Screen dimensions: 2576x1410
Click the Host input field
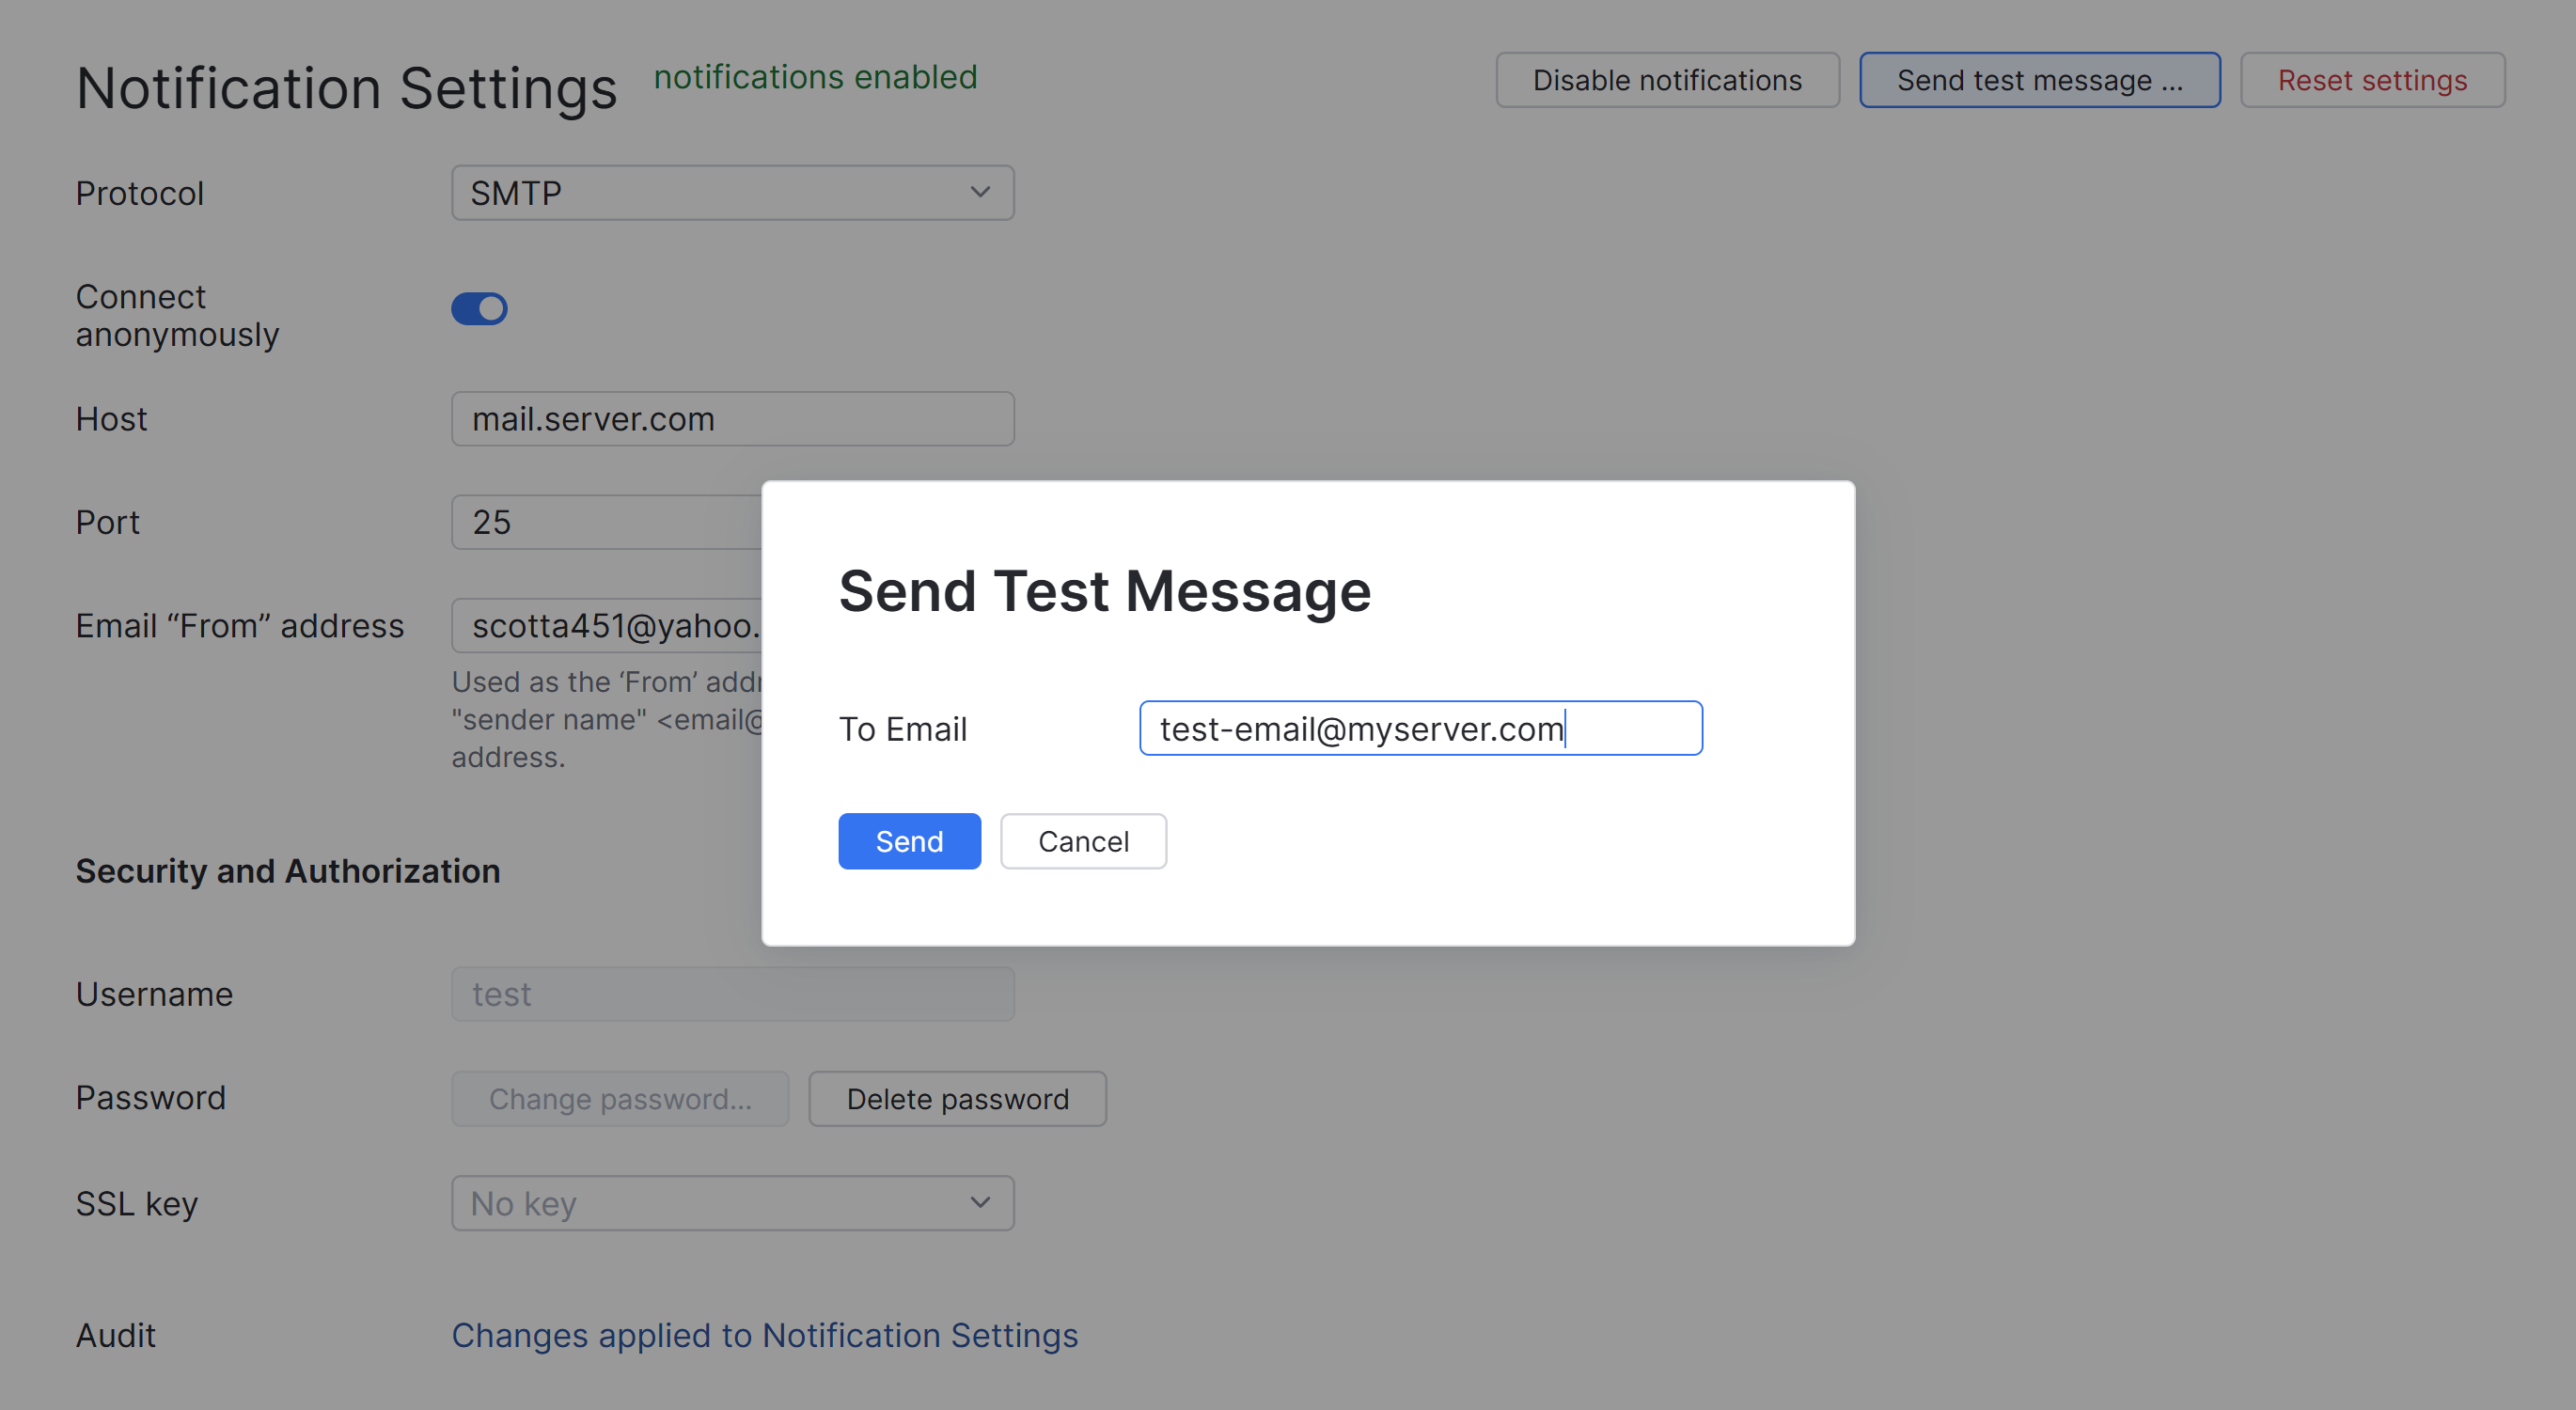(x=733, y=418)
